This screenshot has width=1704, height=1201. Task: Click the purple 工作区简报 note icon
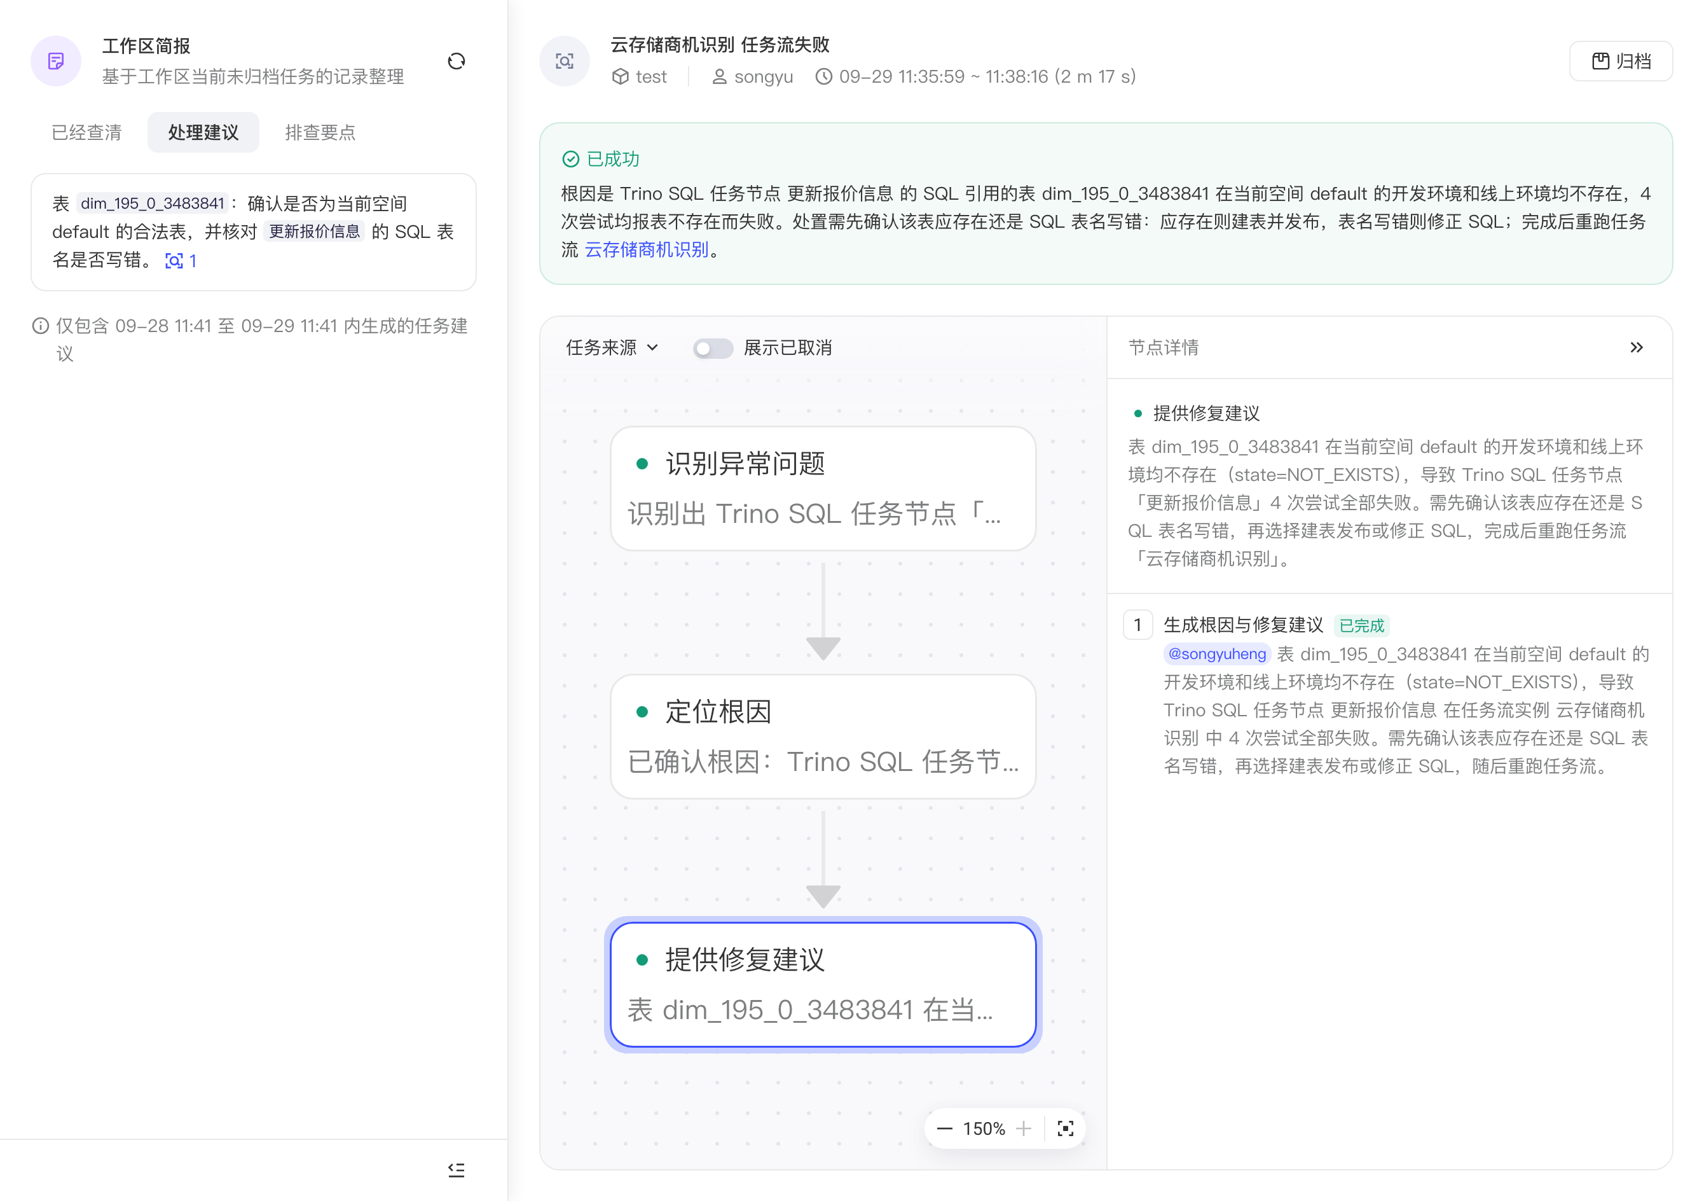pos(56,61)
